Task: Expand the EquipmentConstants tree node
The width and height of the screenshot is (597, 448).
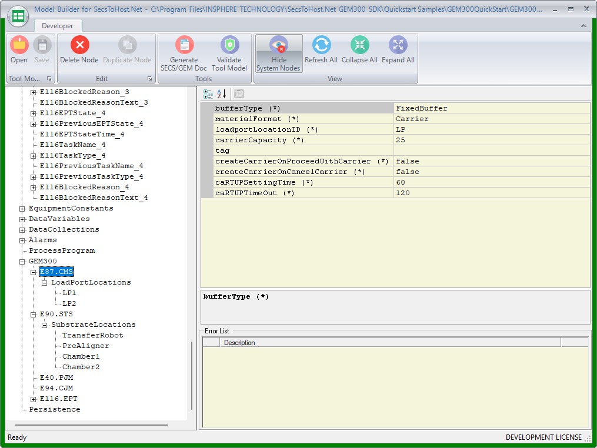Action: [x=22, y=209]
